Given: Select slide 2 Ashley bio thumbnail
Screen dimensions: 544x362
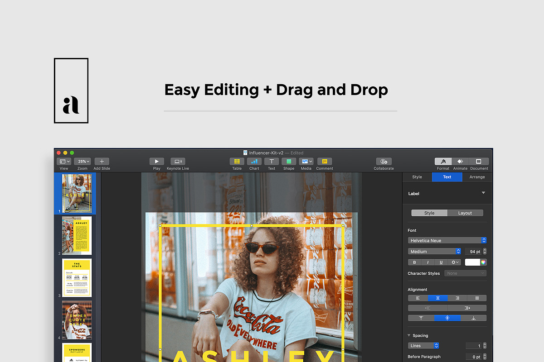Looking at the screenshot, I should 77,235.
